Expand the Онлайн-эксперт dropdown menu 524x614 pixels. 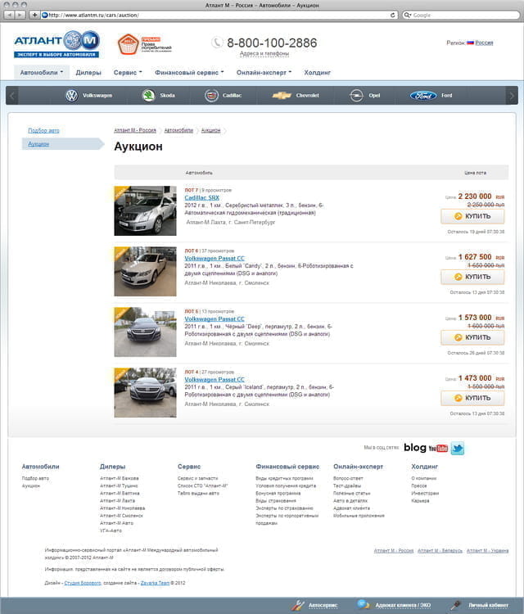tap(264, 72)
